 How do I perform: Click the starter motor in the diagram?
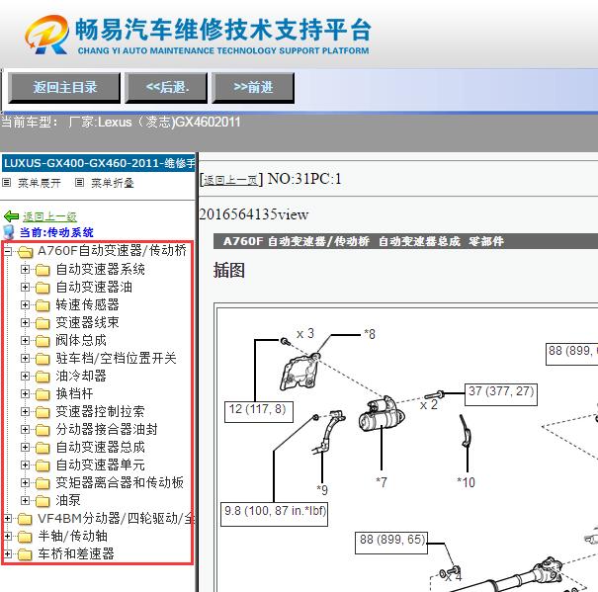tap(382, 415)
